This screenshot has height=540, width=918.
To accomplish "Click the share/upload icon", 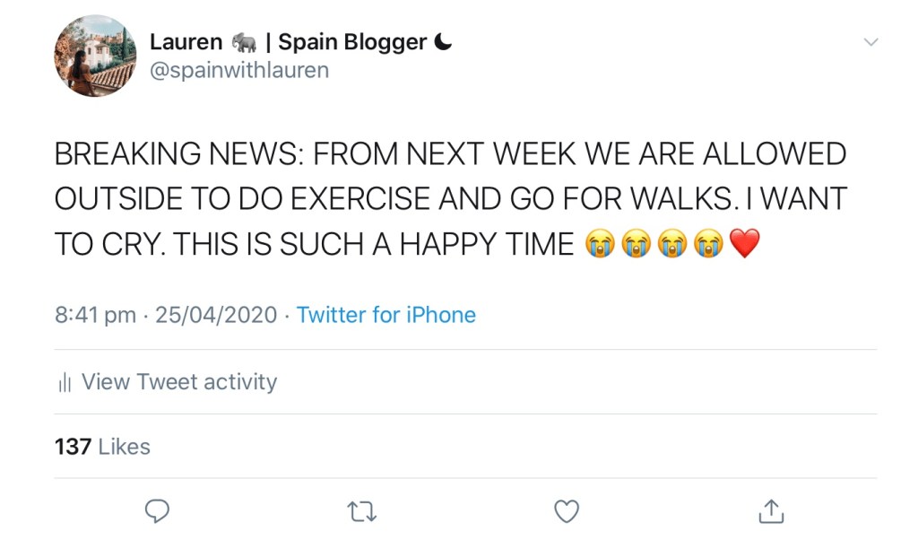I will click(770, 510).
